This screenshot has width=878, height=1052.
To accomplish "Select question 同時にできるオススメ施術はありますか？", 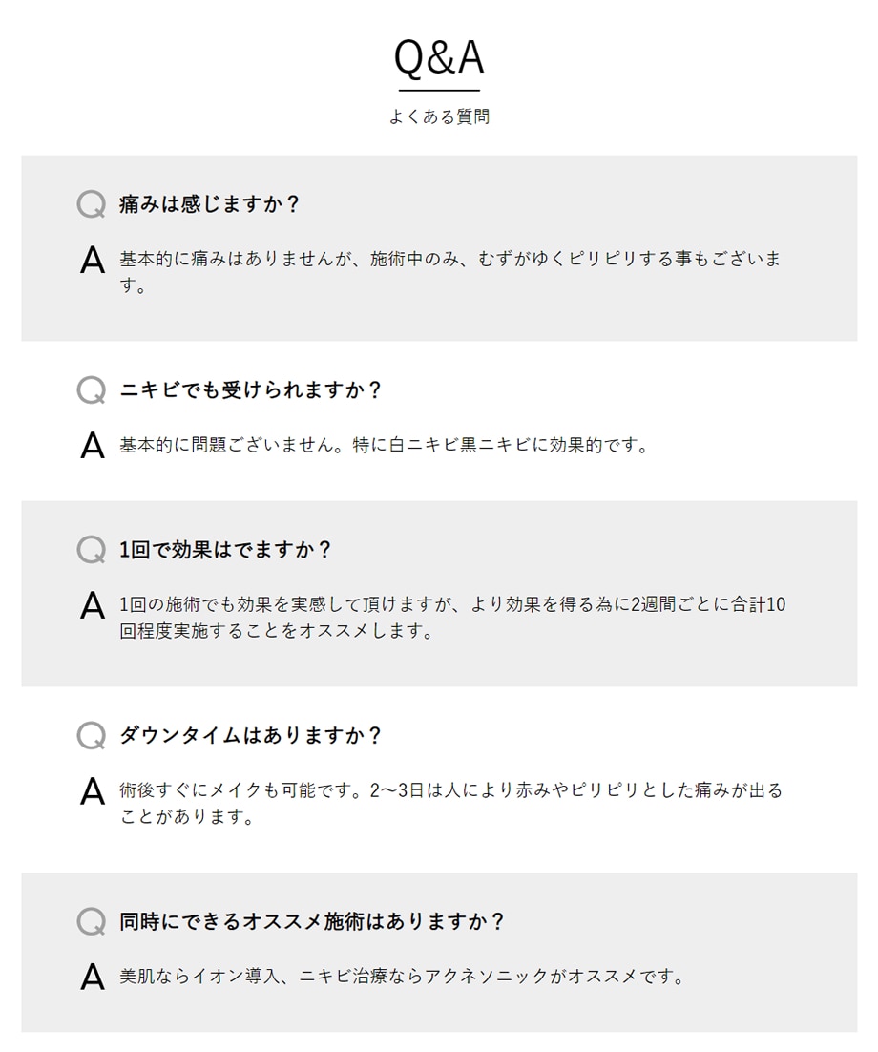I will 312,921.
